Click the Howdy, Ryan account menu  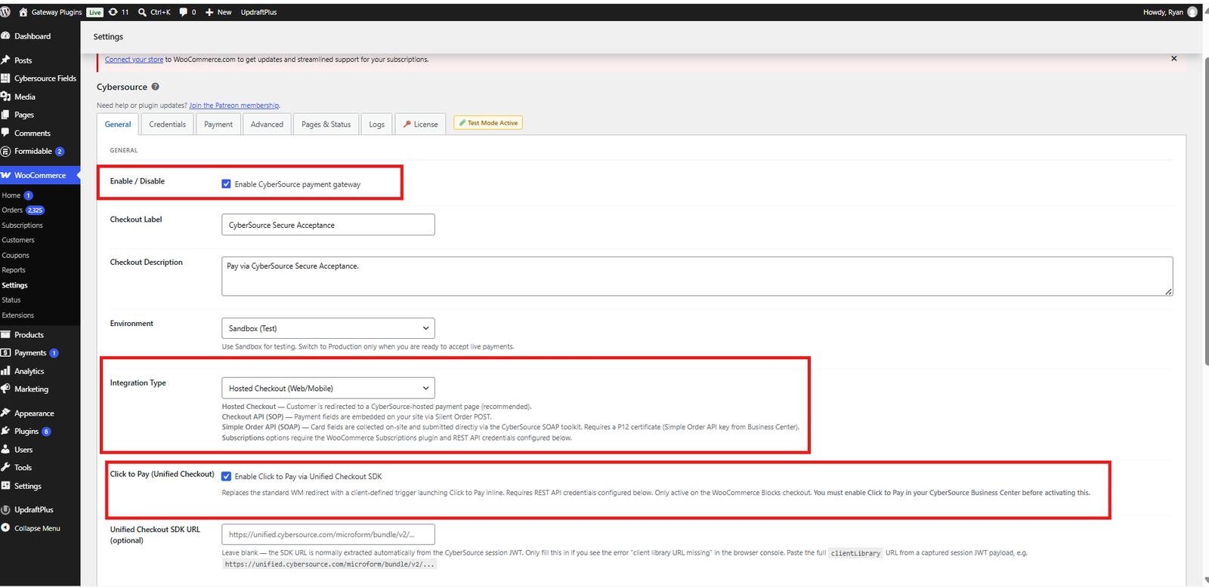[1170, 12]
